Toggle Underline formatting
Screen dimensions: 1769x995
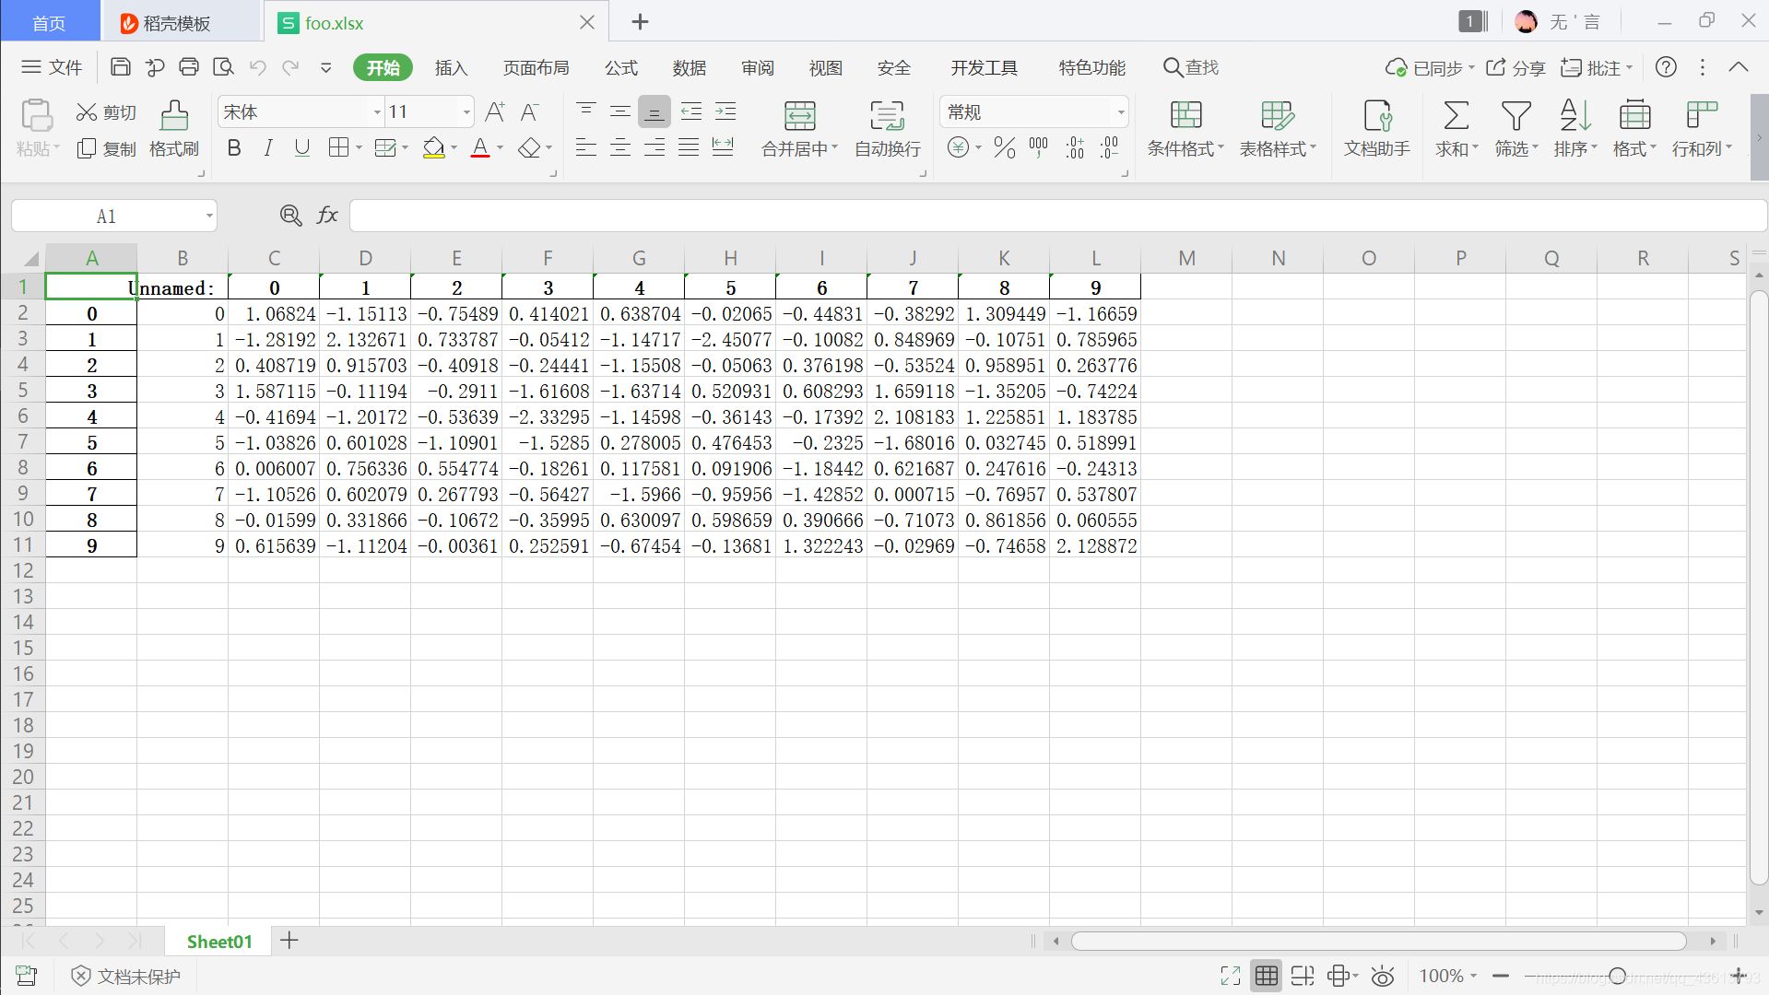click(x=301, y=147)
